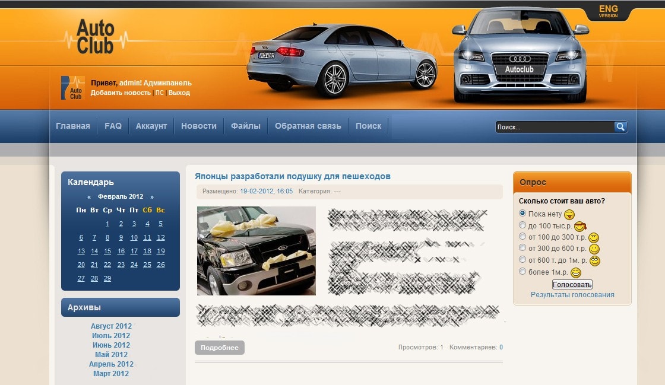Click the Выход logout link
Image resolution: width=665 pixels, height=385 pixels.
point(179,93)
